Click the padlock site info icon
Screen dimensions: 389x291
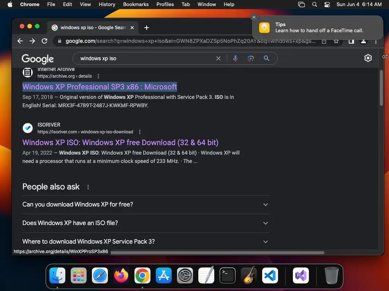click(60, 41)
